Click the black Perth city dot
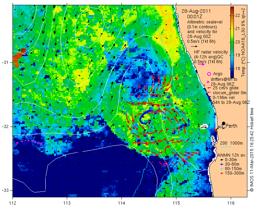Viewport: 256px width, 207px height. tap(223, 123)
